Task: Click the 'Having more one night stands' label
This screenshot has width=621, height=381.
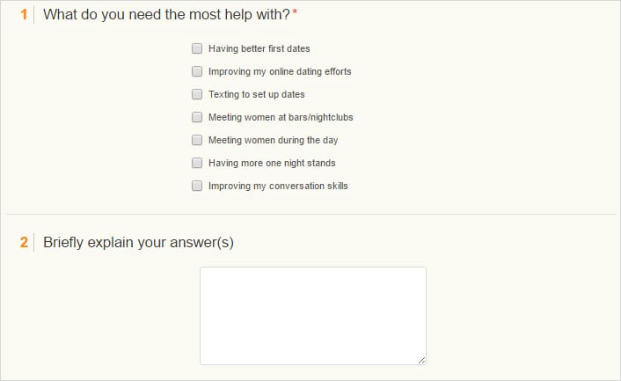Action: click(272, 163)
